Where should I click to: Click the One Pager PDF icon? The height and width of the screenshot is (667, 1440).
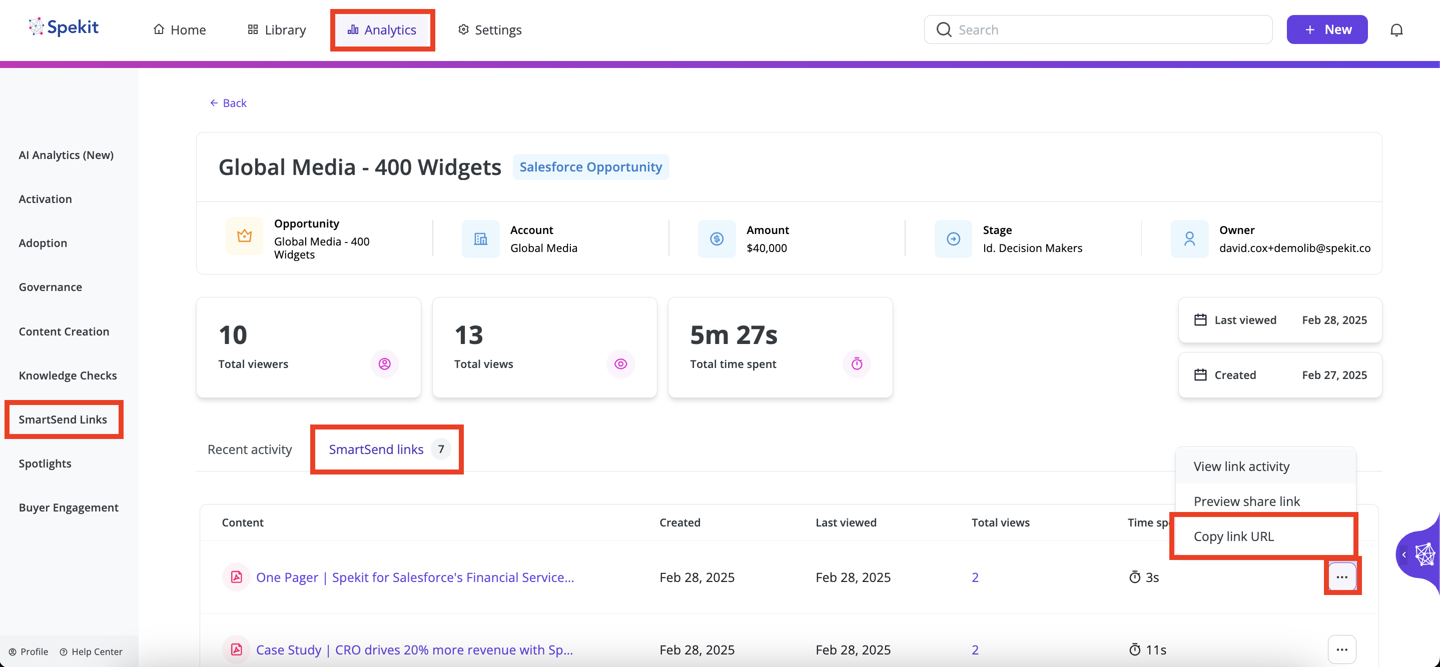coord(237,577)
